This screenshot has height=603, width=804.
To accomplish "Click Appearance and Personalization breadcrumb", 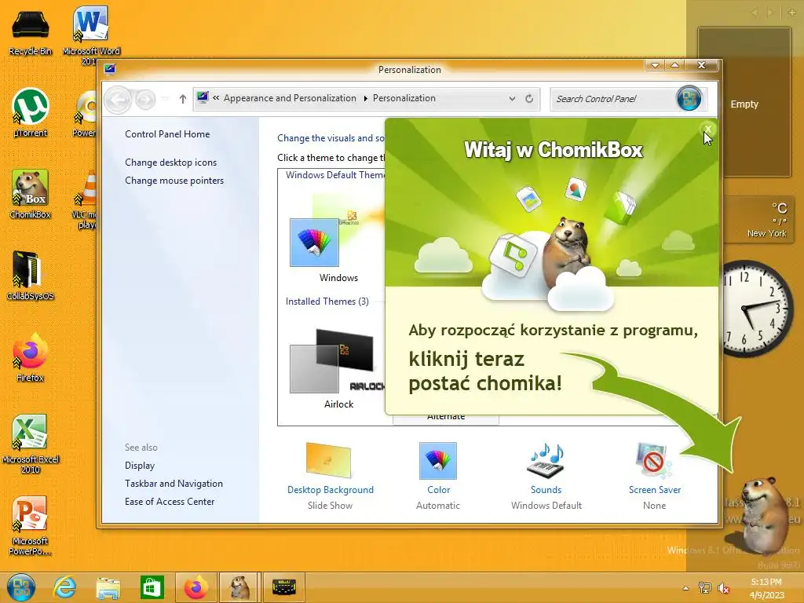I will click(x=290, y=98).
